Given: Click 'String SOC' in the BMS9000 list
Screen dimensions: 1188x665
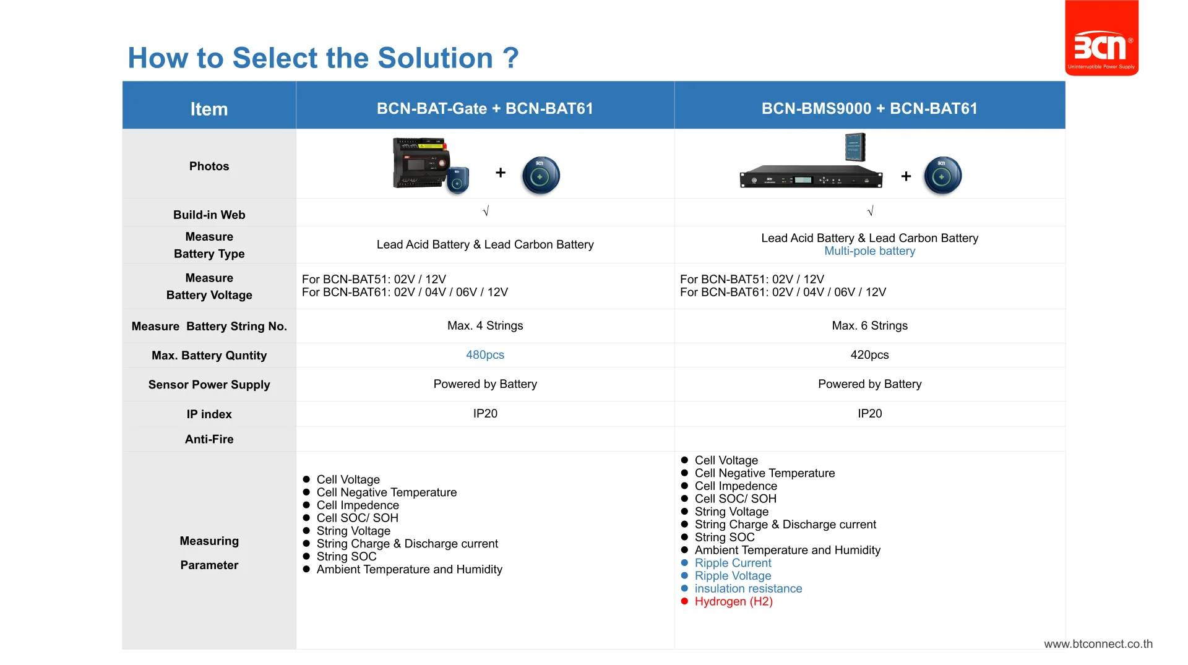Looking at the screenshot, I should tap(725, 538).
